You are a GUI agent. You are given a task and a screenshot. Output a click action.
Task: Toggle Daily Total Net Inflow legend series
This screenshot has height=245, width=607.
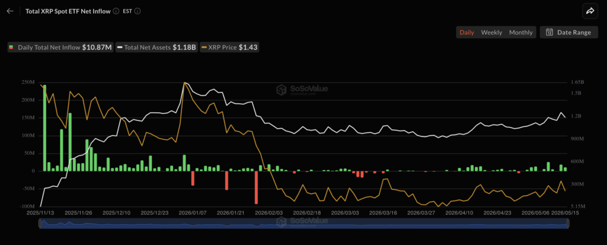tap(60, 47)
